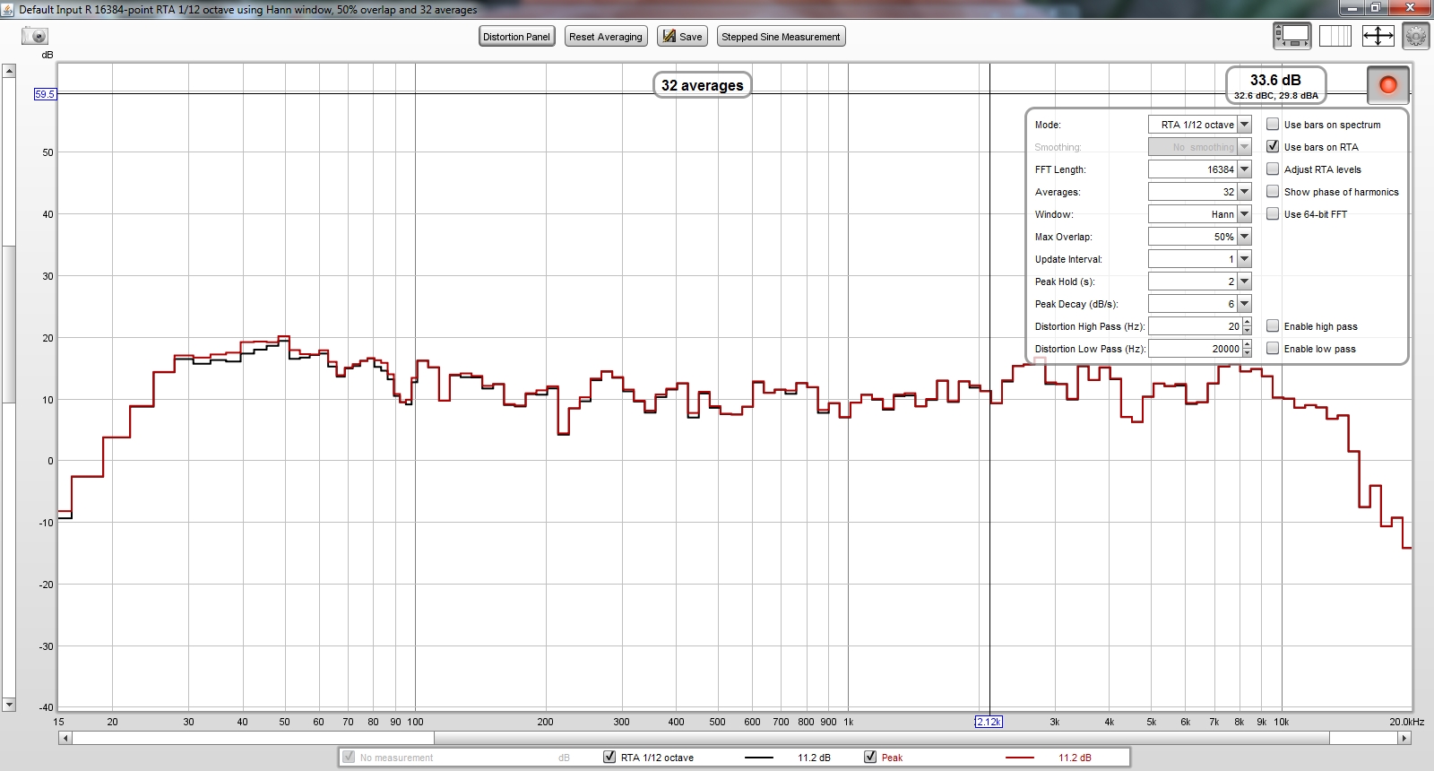Open Averages dropdown showing 32
The width and height of the screenshot is (1434, 771).
(x=1199, y=192)
